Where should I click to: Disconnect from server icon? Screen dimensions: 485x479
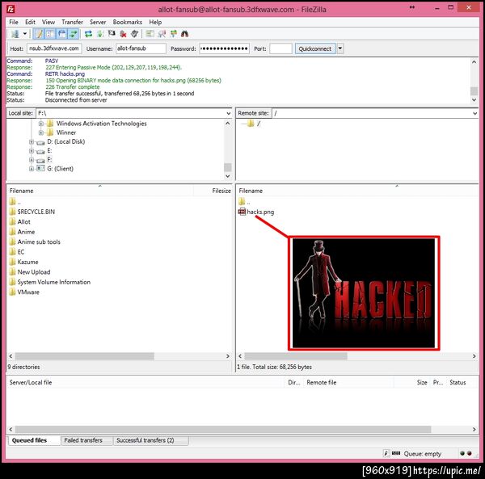point(123,34)
